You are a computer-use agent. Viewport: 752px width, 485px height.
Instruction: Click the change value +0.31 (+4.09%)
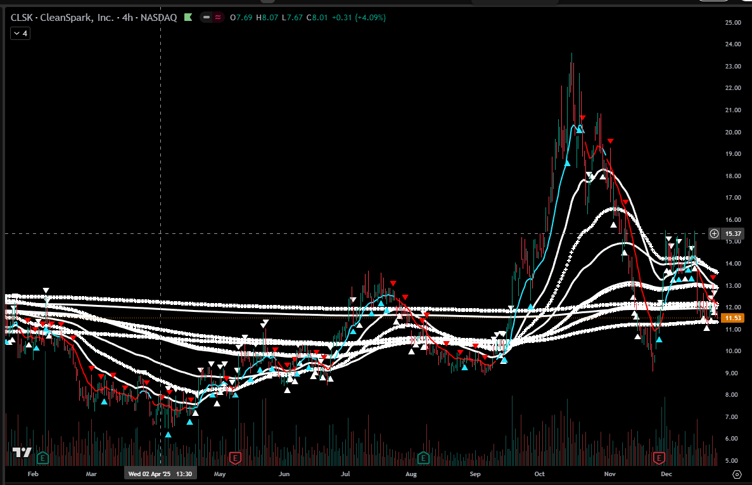pos(359,17)
